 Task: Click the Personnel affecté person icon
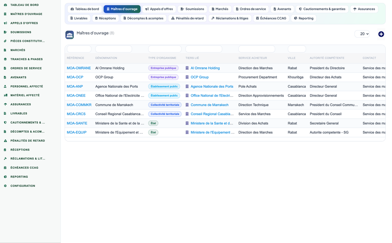pyautogui.click(x=5, y=86)
